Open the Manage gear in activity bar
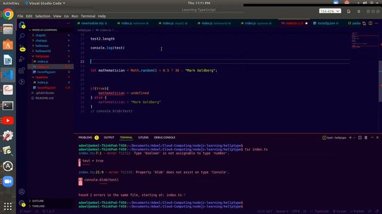Screen dimensions: 382x214 click(22, 203)
